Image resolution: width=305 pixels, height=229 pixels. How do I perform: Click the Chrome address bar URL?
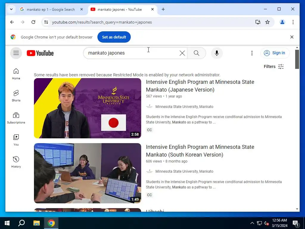click(102, 22)
